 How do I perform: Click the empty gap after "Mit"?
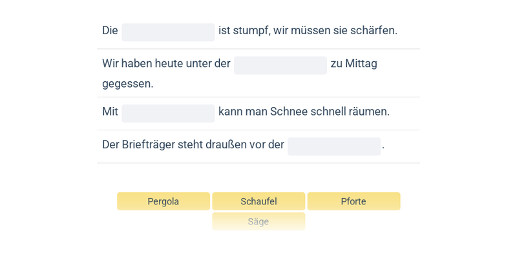(168, 113)
